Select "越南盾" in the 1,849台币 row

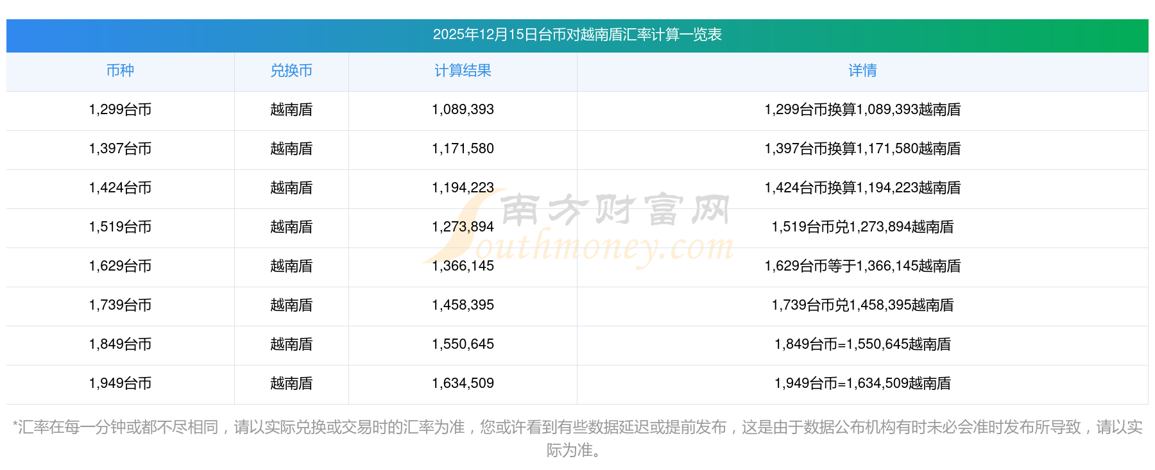(291, 344)
